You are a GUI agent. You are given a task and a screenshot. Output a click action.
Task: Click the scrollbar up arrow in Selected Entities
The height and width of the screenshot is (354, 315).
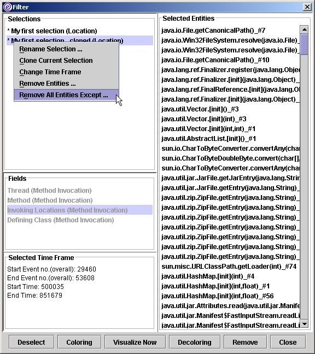pos(305,29)
